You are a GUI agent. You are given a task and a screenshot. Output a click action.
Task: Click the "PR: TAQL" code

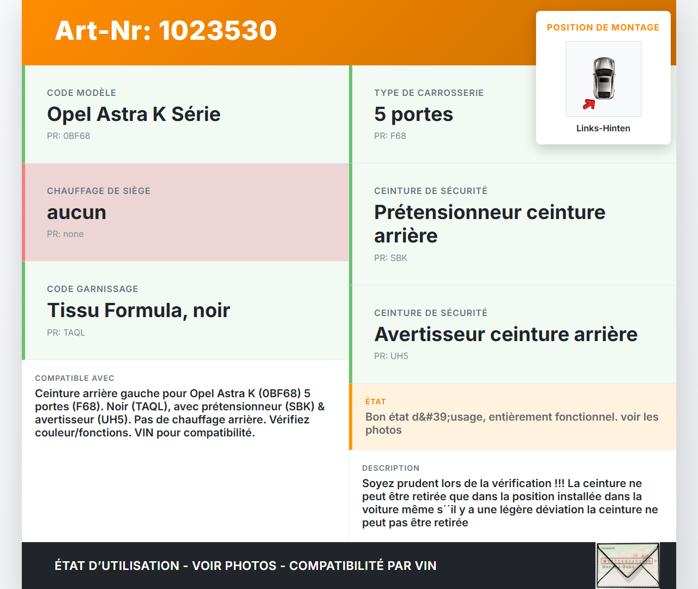point(66,332)
